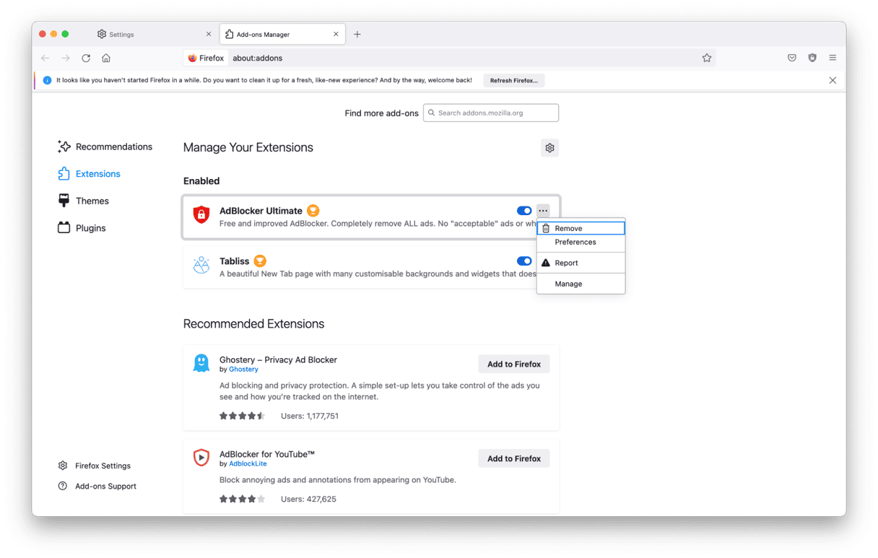
Task: Disable the Tabliss extension toggle
Action: click(x=524, y=261)
